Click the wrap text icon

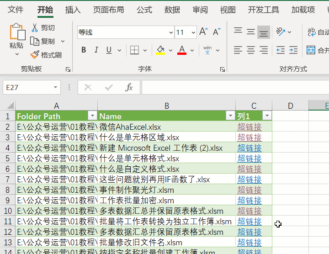coord(312,32)
